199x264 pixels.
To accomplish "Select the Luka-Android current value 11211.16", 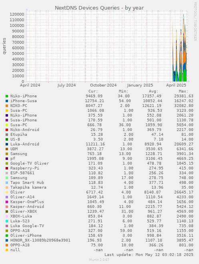I will click(95, 144).
